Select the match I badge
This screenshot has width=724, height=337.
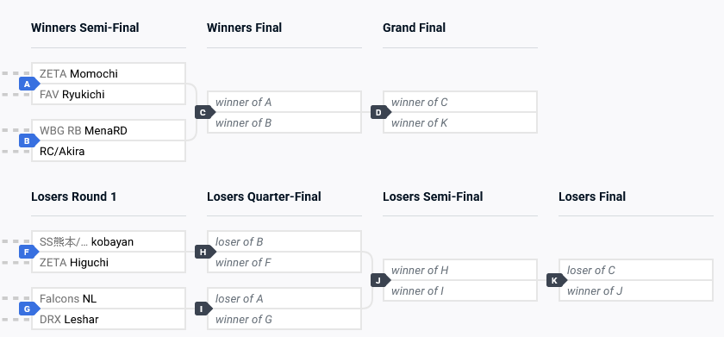204,309
